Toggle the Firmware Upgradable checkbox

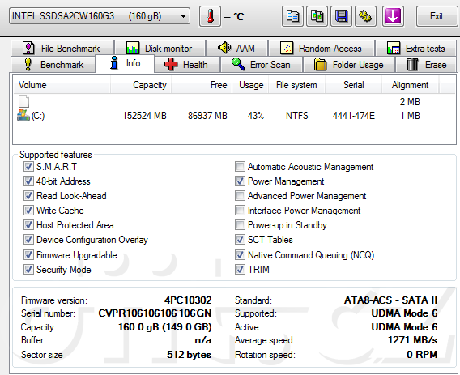pyautogui.click(x=28, y=254)
